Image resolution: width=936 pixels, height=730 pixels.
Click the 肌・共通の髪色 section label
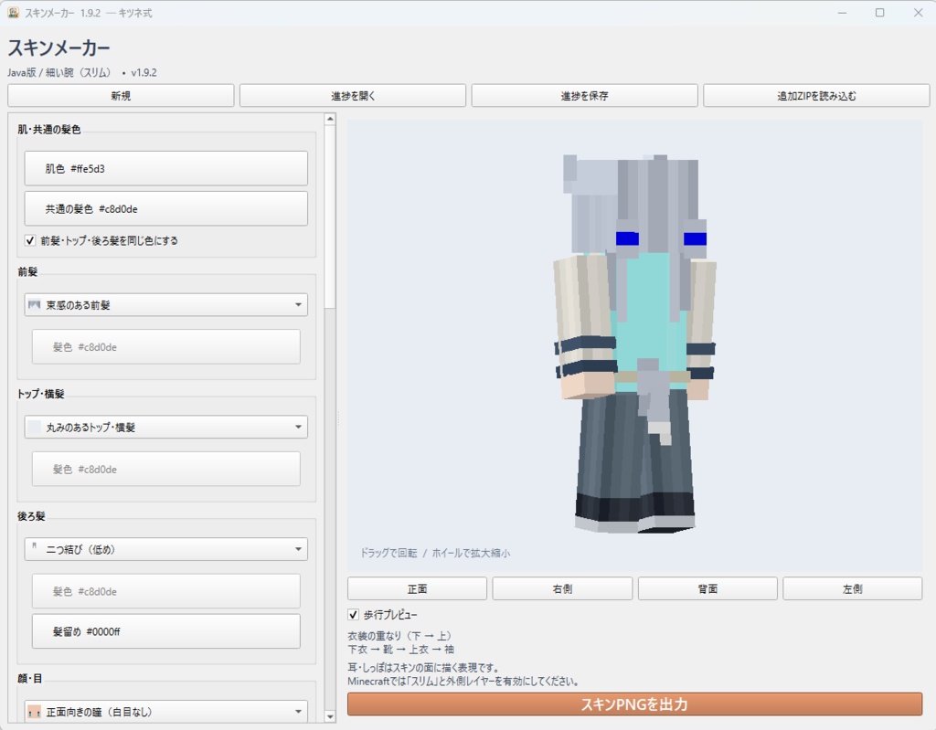49,130
